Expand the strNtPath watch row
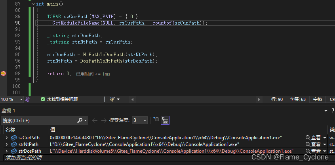335x165 pixels. pyautogui.click(x=7, y=144)
